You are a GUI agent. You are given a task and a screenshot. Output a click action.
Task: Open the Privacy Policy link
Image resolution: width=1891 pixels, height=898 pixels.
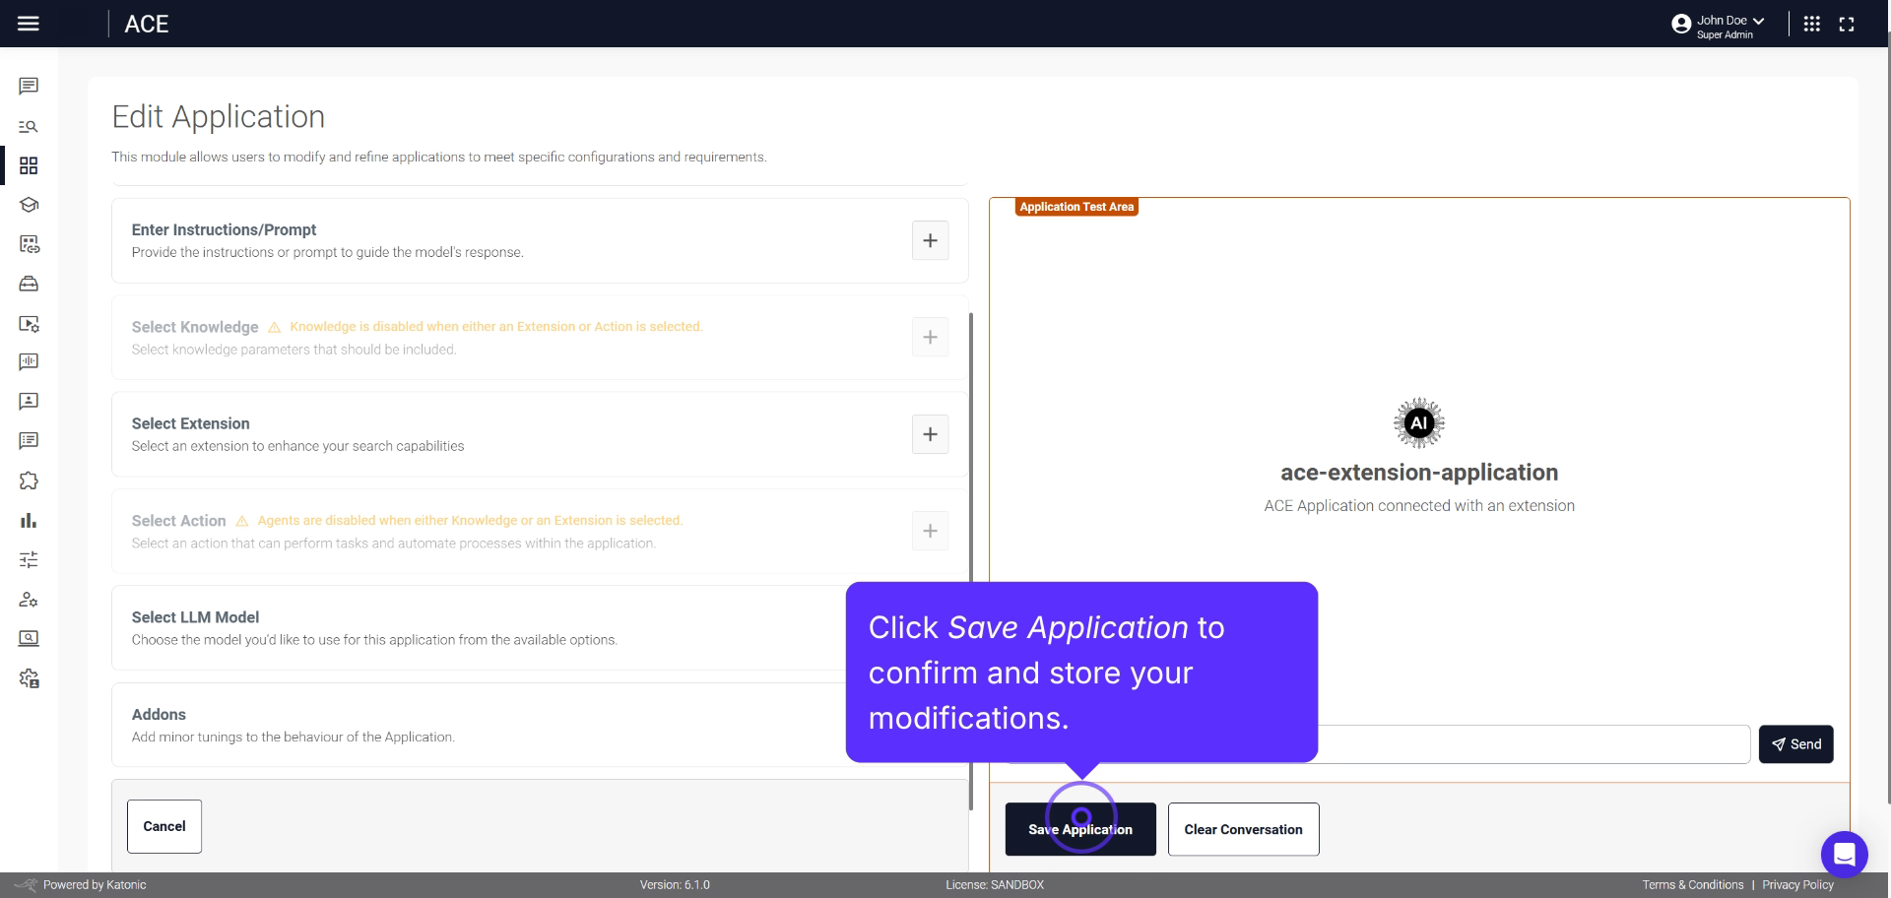[1798, 884]
